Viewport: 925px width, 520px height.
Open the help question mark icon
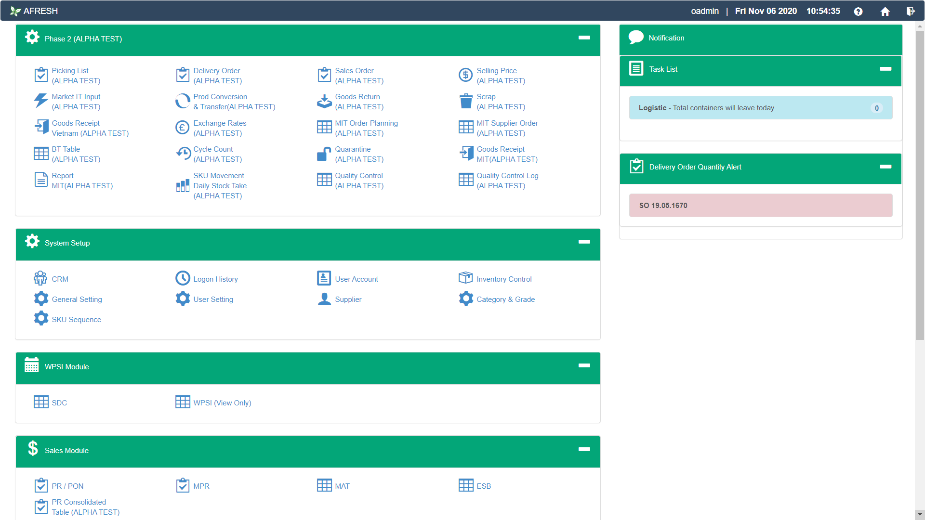coord(858,11)
